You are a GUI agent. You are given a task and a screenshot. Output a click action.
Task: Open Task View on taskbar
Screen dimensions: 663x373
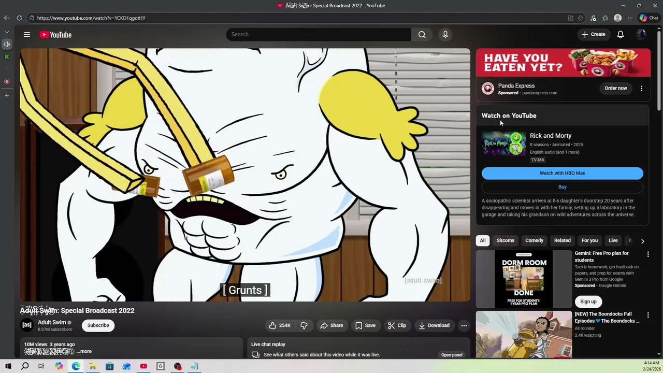pos(41,366)
